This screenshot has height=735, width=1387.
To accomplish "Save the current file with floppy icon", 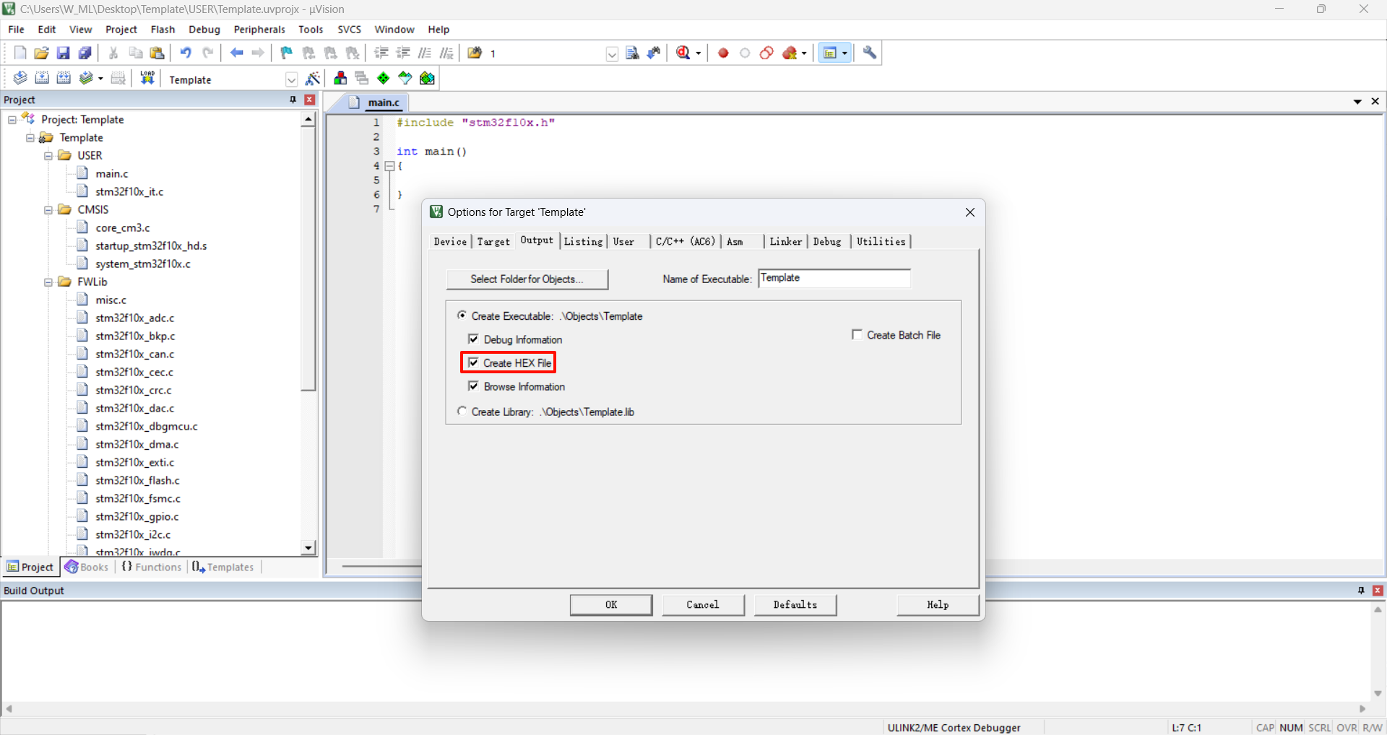I will (x=64, y=53).
